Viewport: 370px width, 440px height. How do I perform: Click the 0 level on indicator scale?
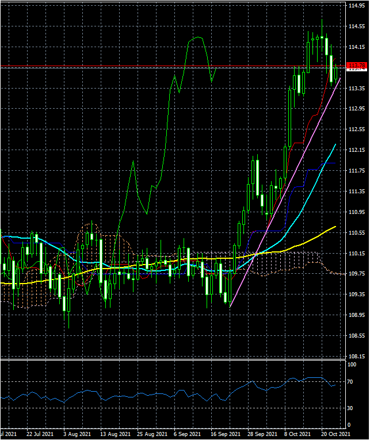pos(349,425)
